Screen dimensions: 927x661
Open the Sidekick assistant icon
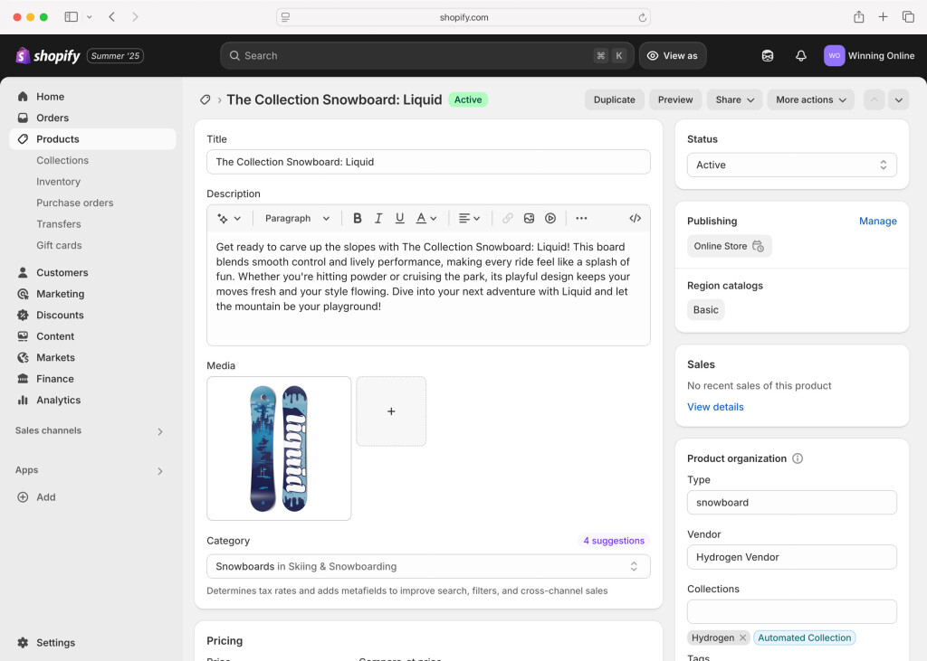[x=768, y=55]
